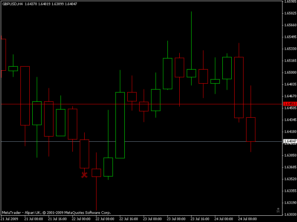Click the 1.64345 price scale label
The image size is (297, 222).
pyautogui.click(x=290, y=120)
